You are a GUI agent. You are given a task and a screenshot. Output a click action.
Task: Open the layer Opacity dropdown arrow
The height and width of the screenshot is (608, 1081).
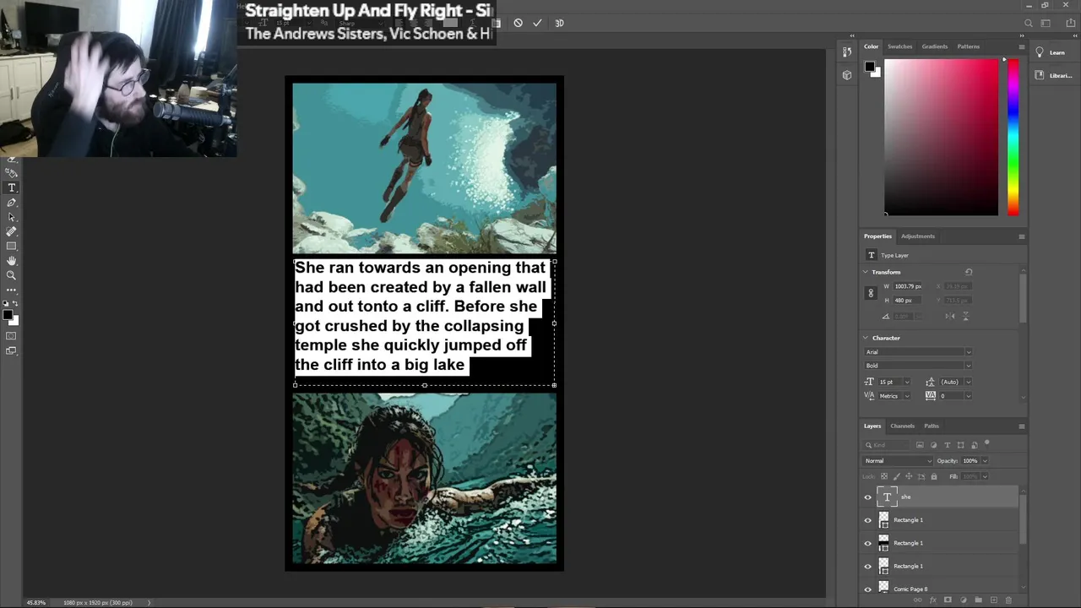(986, 461)
